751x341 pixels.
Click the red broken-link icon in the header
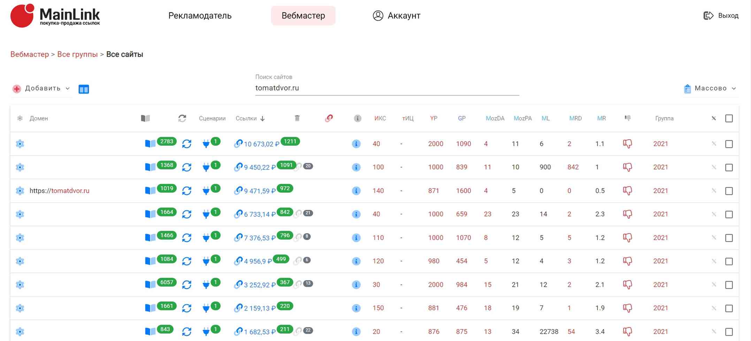click(329, 118)
